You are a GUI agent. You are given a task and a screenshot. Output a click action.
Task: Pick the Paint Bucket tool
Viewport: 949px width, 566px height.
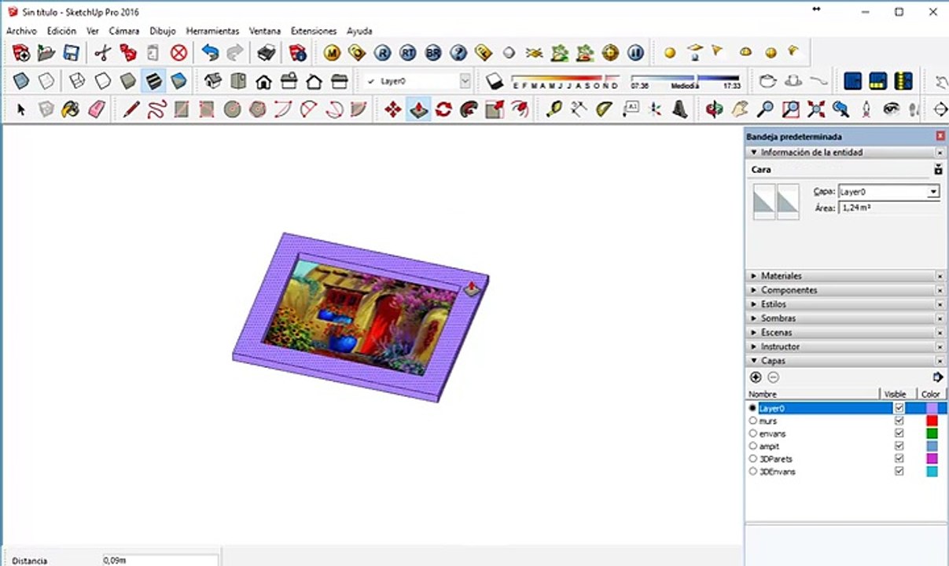coord(72,110)
